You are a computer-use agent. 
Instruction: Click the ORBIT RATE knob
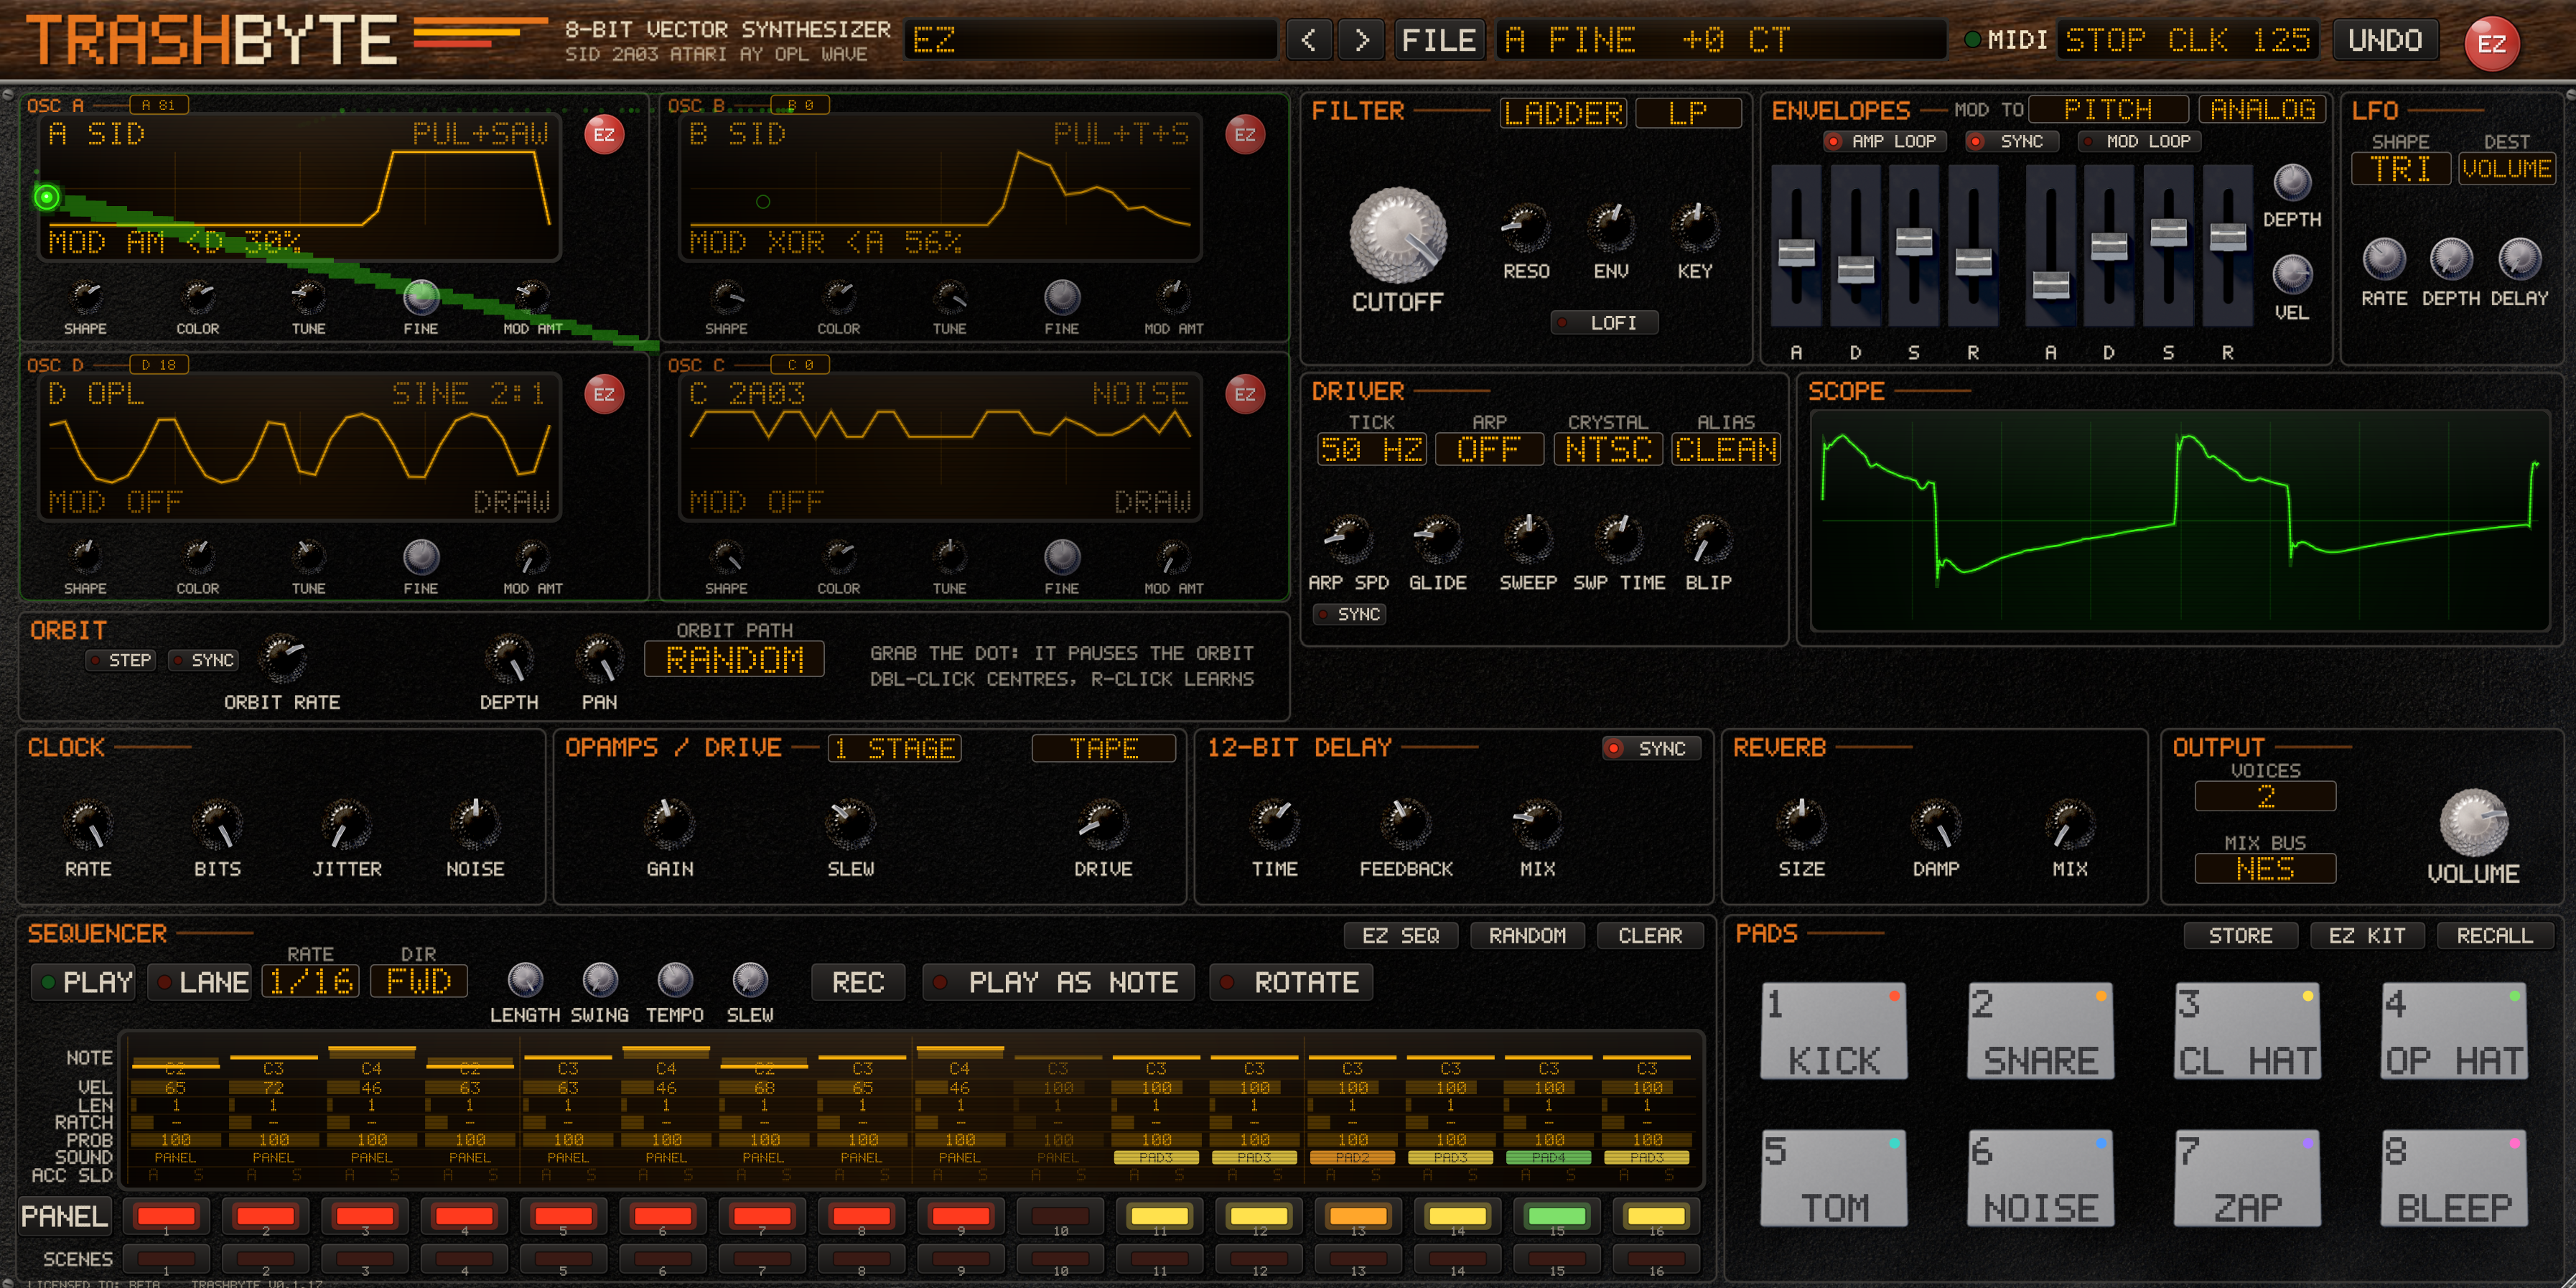pyautogui.click(x=282, y=658)
